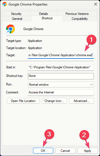The image size is (100, 156).
Task: Focus the Target path field
Action: [61, 55]
